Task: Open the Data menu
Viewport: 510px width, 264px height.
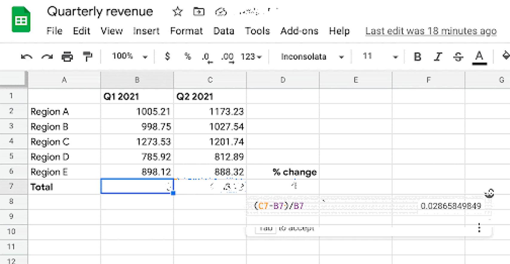Action: 224,31
